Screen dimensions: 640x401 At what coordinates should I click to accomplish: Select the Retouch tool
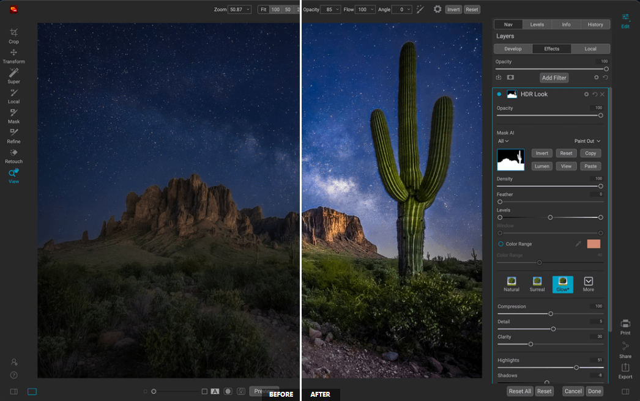click(x=13, y=156)
